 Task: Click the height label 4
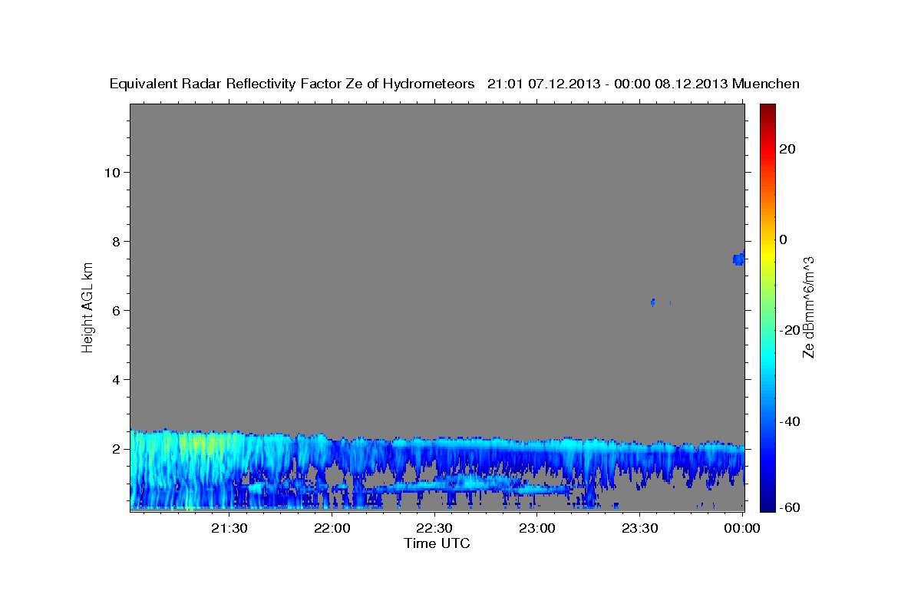114,380
